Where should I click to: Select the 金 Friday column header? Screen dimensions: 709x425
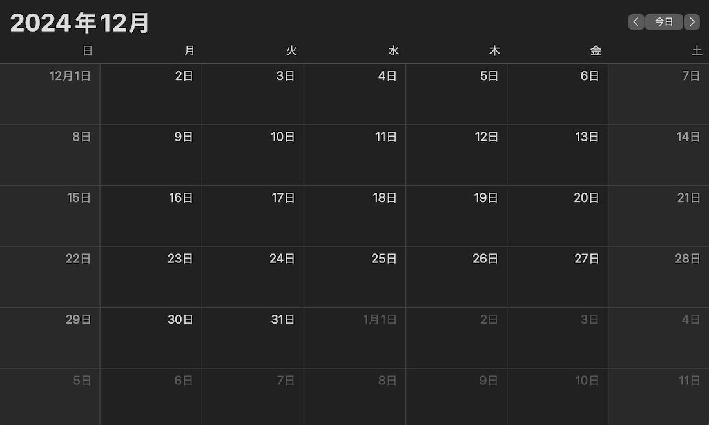[596, 51]
